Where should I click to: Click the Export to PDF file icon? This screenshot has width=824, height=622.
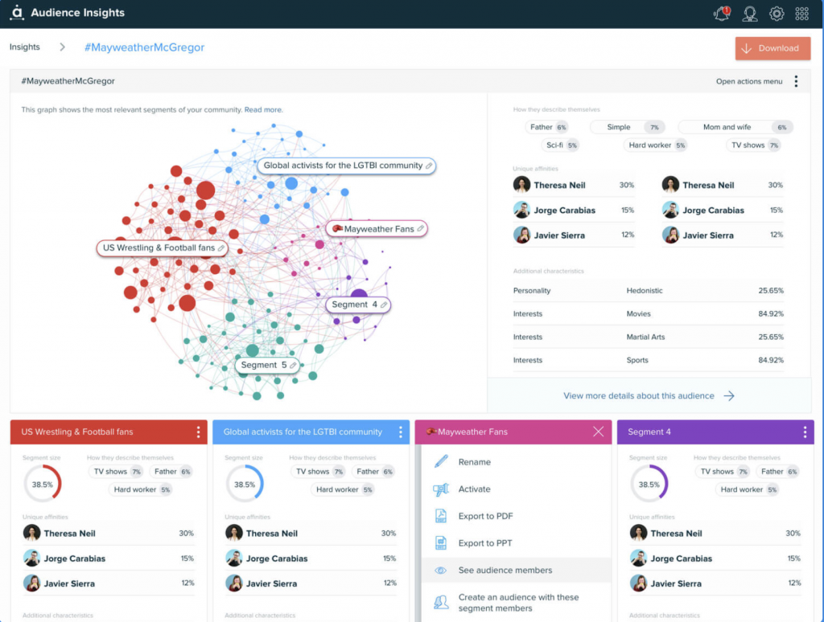point(441,516)
